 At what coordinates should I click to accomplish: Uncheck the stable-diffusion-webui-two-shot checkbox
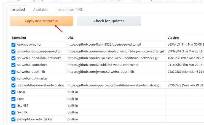(x=14, y=85)
